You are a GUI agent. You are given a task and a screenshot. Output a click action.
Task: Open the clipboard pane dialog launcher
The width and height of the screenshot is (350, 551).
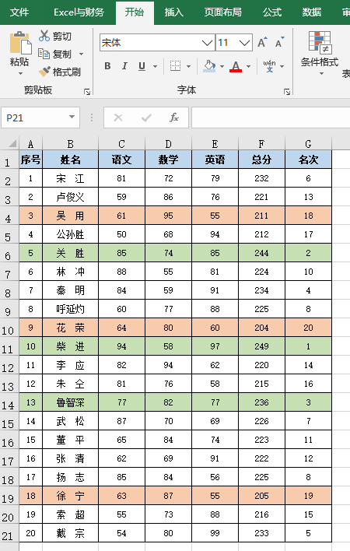point(87,92)
